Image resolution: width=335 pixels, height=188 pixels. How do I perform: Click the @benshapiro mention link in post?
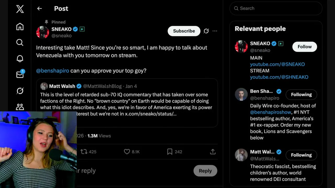pyautogui.click(x=53, y=71)
